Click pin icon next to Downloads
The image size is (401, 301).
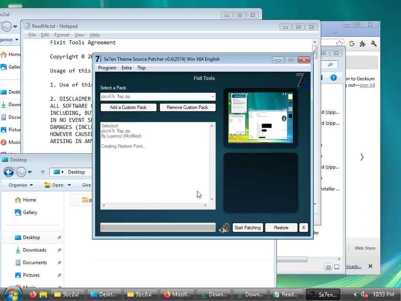60,250
